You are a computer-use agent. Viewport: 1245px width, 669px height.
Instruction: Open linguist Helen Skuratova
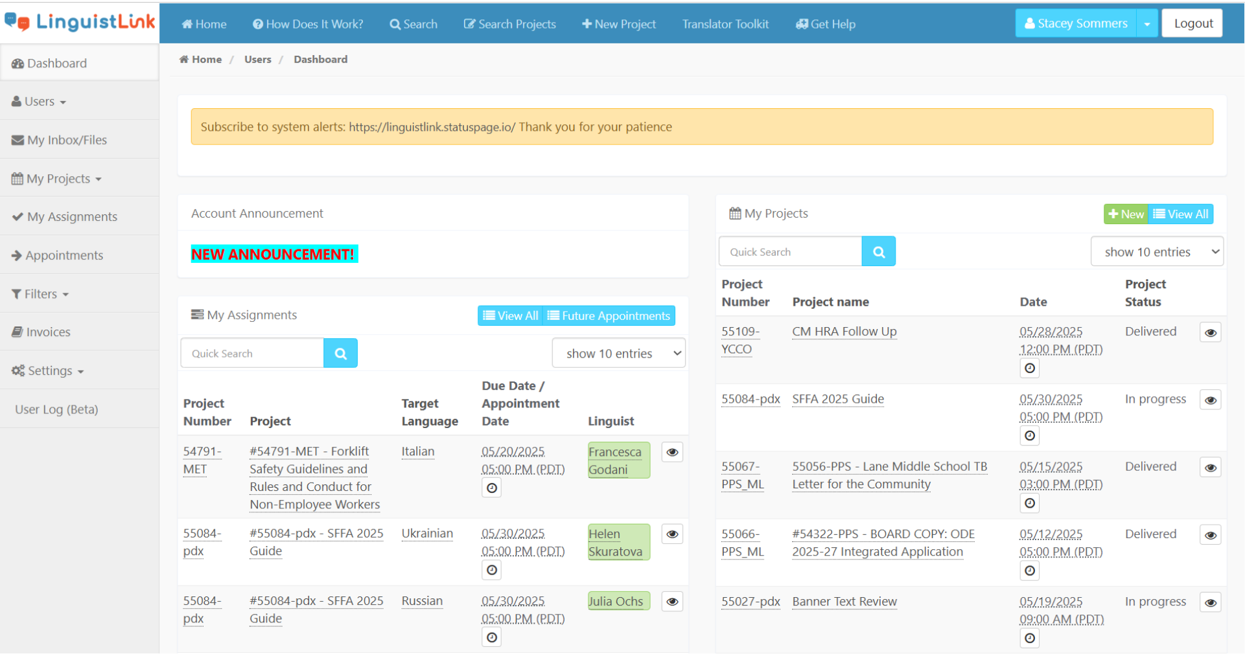pyautogui.click(x=618, y=543)
